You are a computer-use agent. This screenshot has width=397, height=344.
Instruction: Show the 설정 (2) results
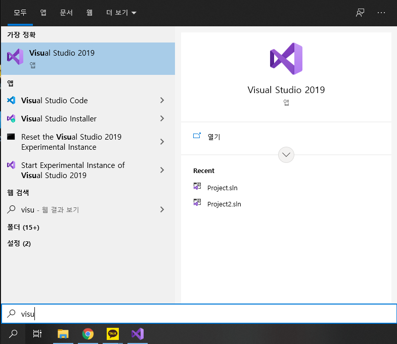(19, 244)
